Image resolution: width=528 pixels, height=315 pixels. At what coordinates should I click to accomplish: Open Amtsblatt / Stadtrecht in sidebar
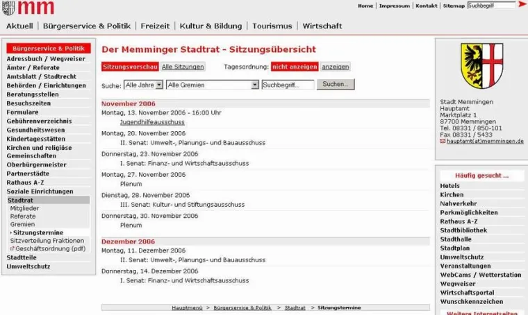coord(42,76)
